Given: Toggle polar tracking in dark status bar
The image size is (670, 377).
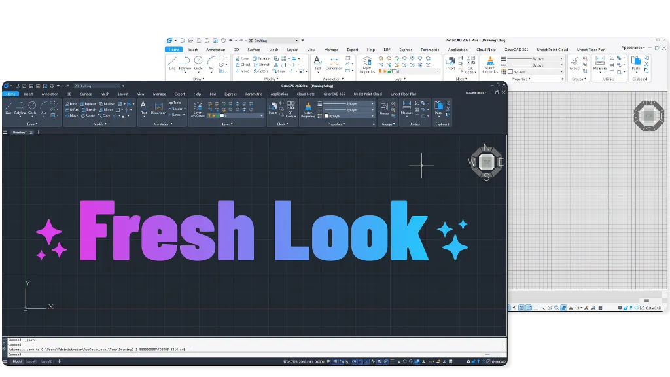Looking at the screenshot, I should (354, 361).
